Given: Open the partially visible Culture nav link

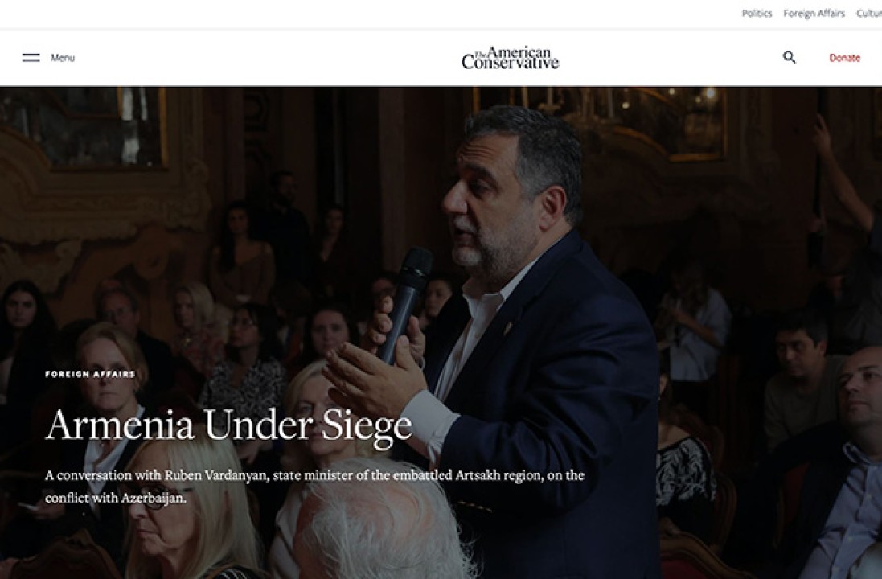Looking at the screenshot, I should click(x=869, y=13).
